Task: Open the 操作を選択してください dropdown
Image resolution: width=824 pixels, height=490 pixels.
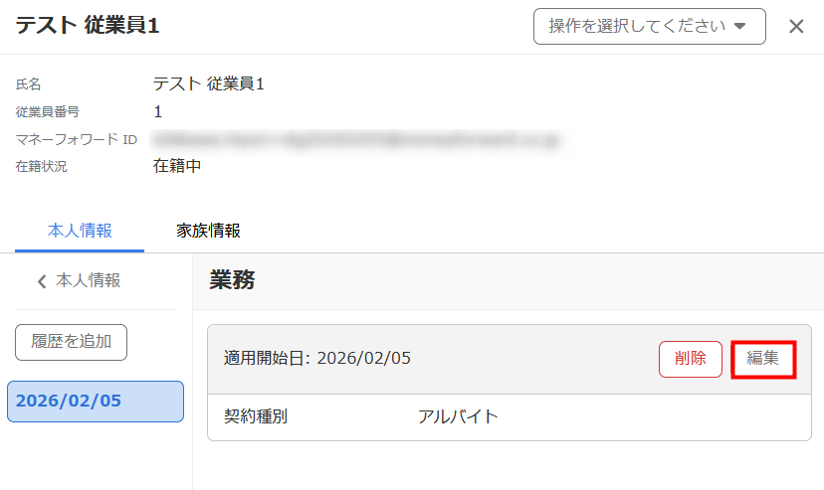Action: 650,26
